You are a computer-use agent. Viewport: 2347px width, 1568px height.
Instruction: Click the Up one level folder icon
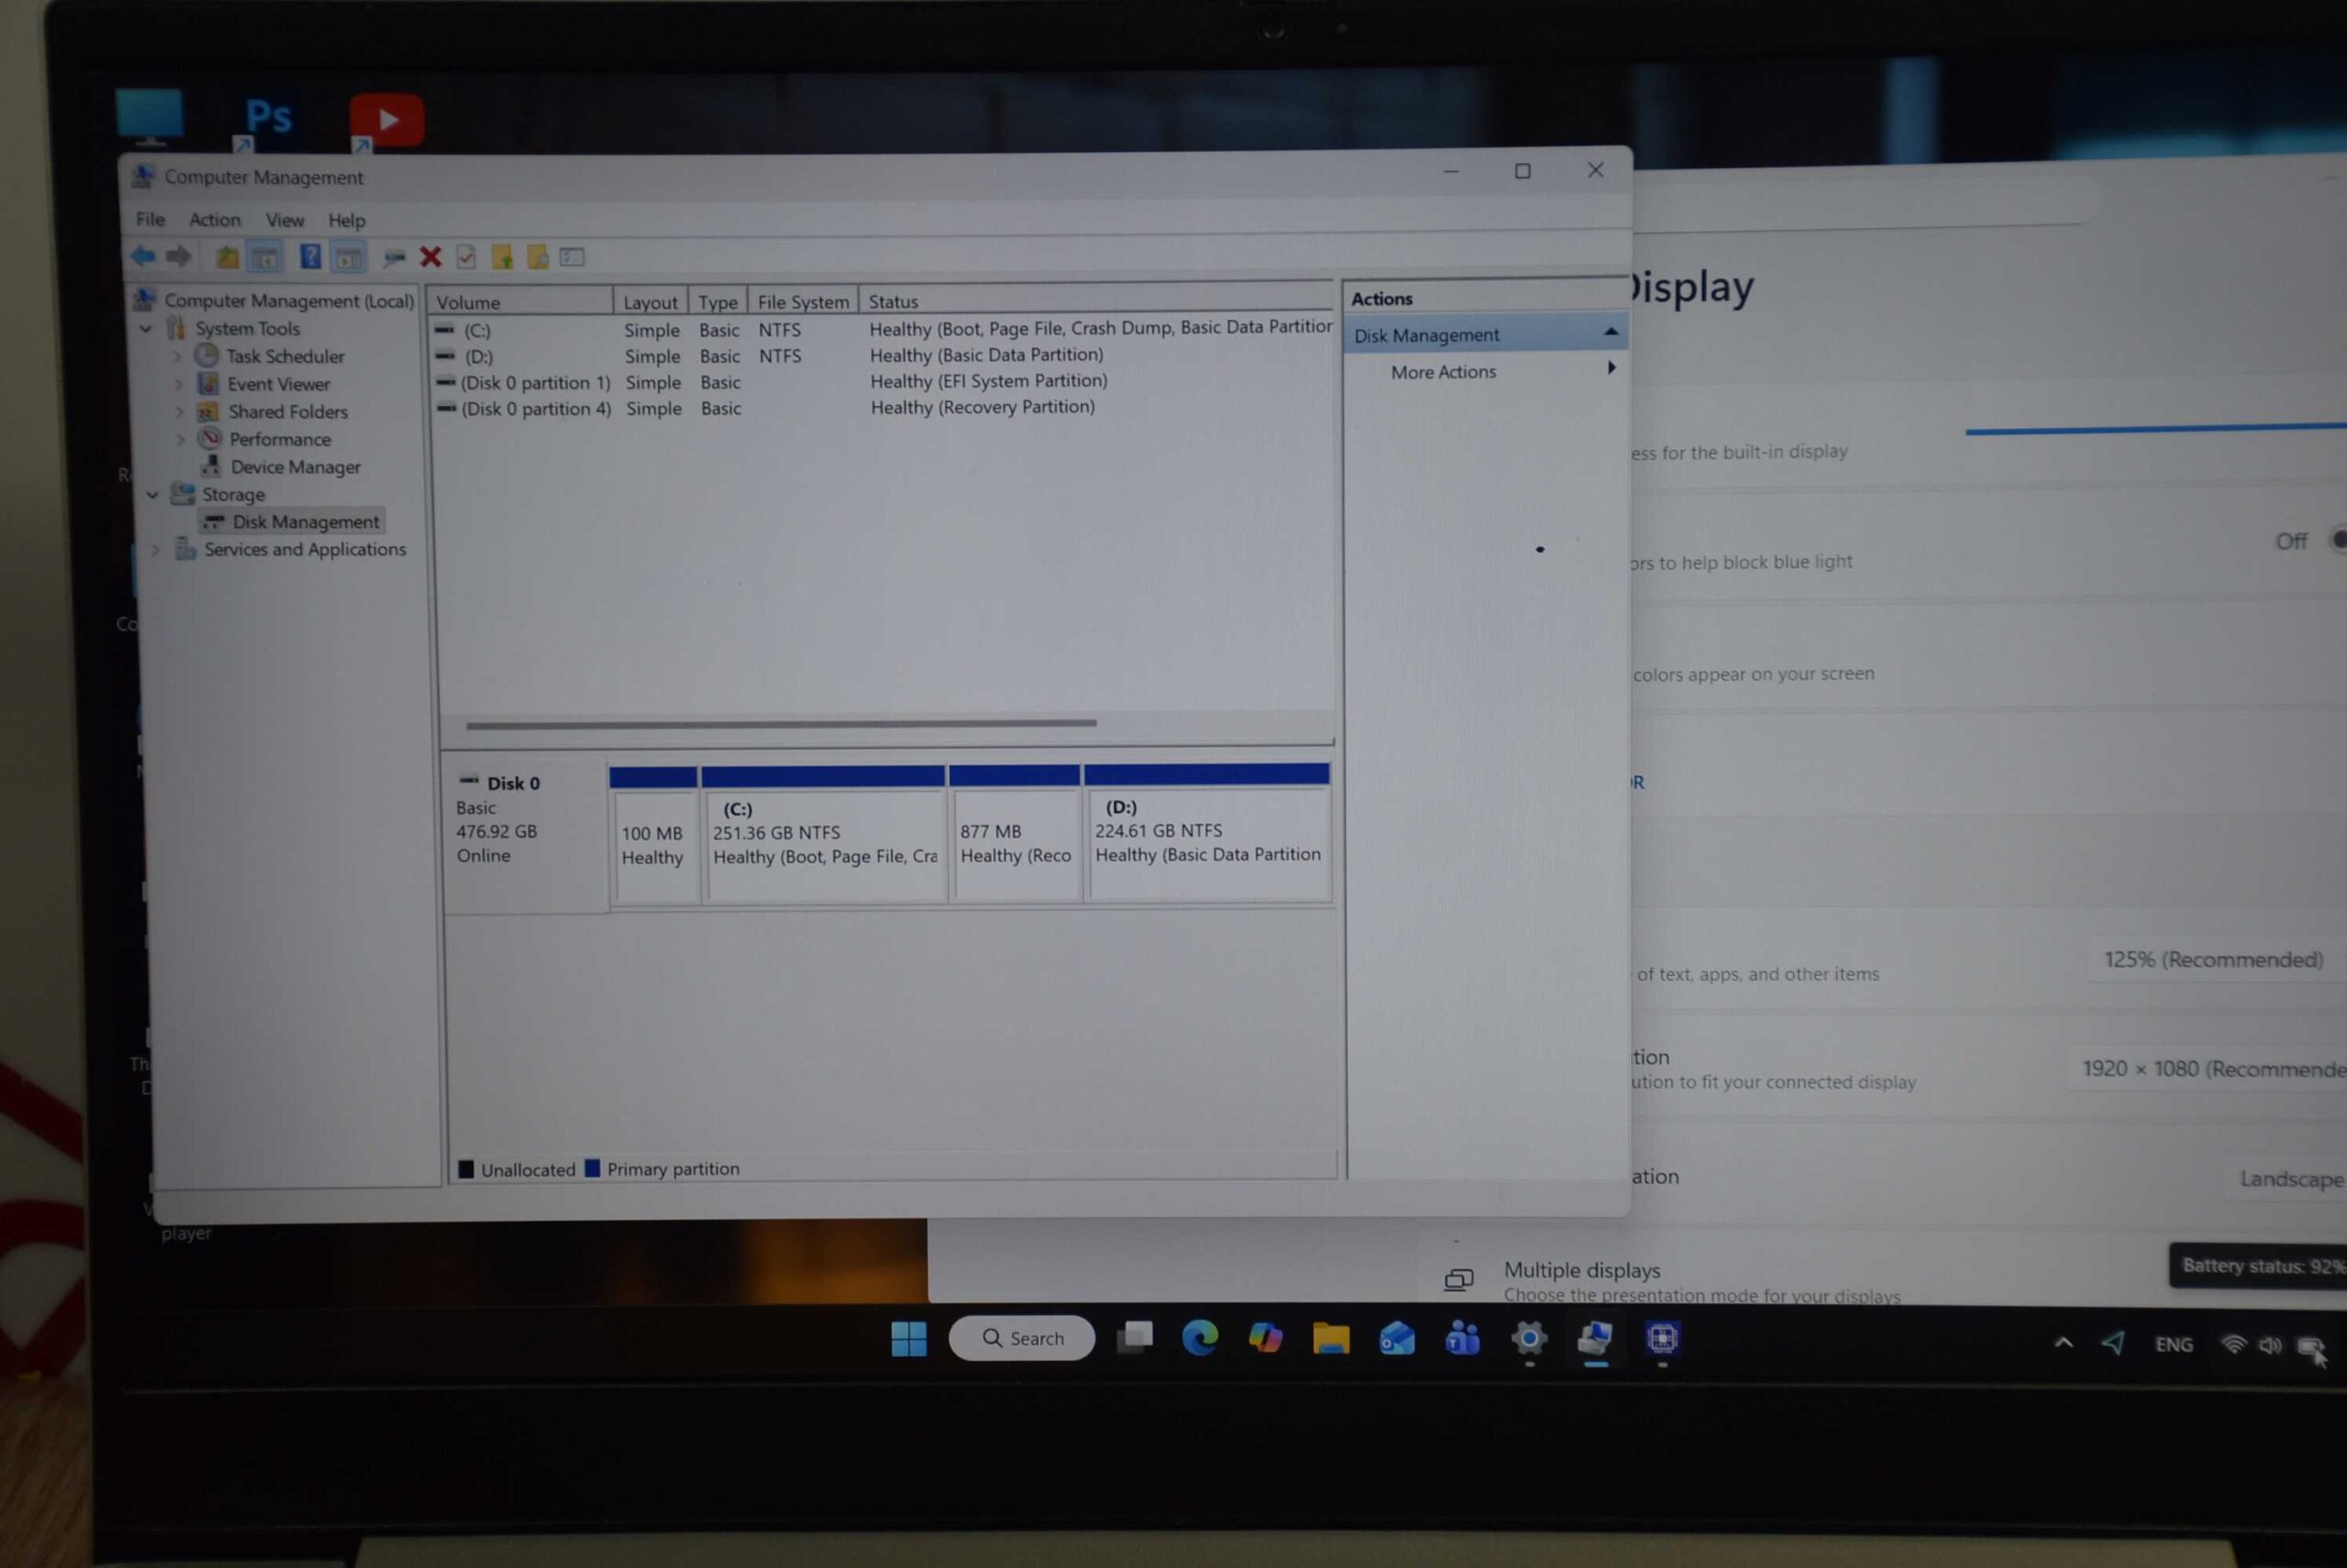[227, 258]
